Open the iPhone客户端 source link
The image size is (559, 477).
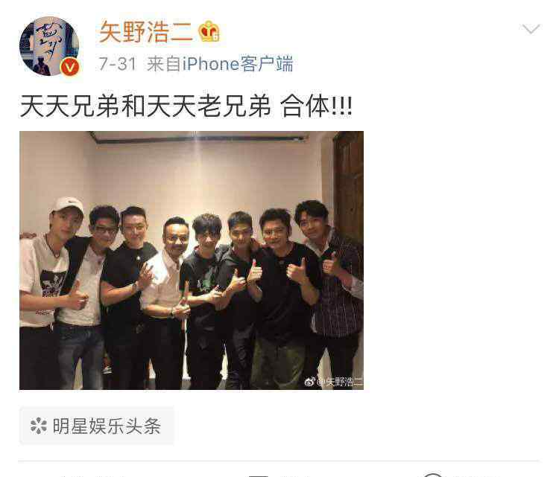coord(238,64)
